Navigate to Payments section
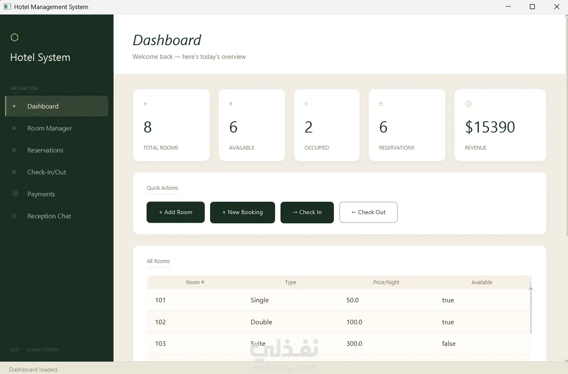This screenshot has width=568, height=374. click(x=57, y=194)
